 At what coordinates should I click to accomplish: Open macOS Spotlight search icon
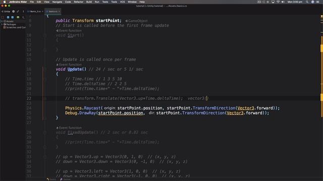[x=307, y=2]
